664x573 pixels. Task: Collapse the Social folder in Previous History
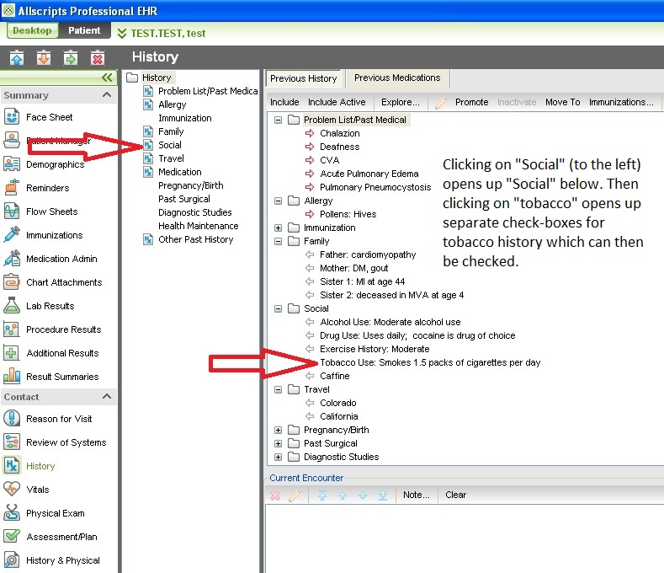pos(278,308)
